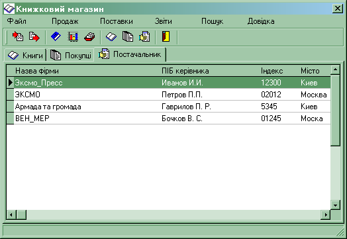Open the Пошук menu
Viewport: 347px width, 239px height.
[x=212, y=21]
